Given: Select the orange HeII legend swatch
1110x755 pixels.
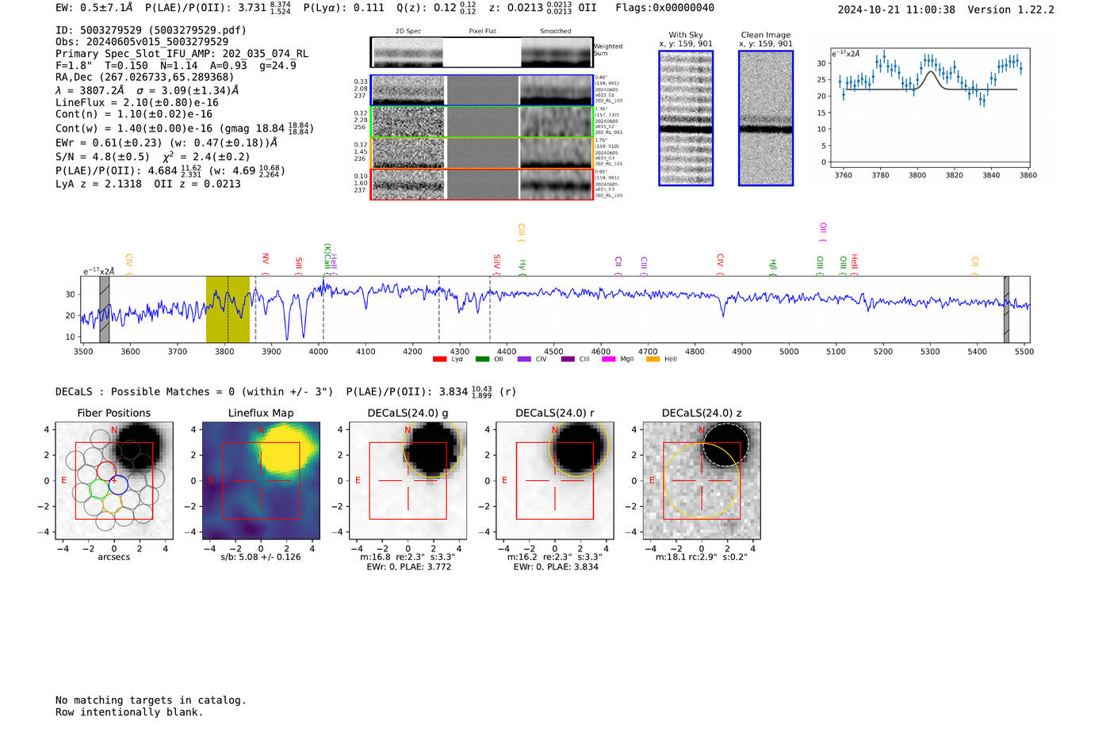Looking at the screenshot, I should [653, 360].
